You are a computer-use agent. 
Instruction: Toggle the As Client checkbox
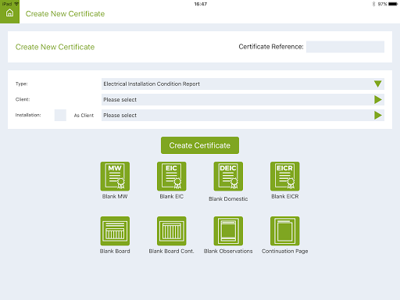click(60, 115)
